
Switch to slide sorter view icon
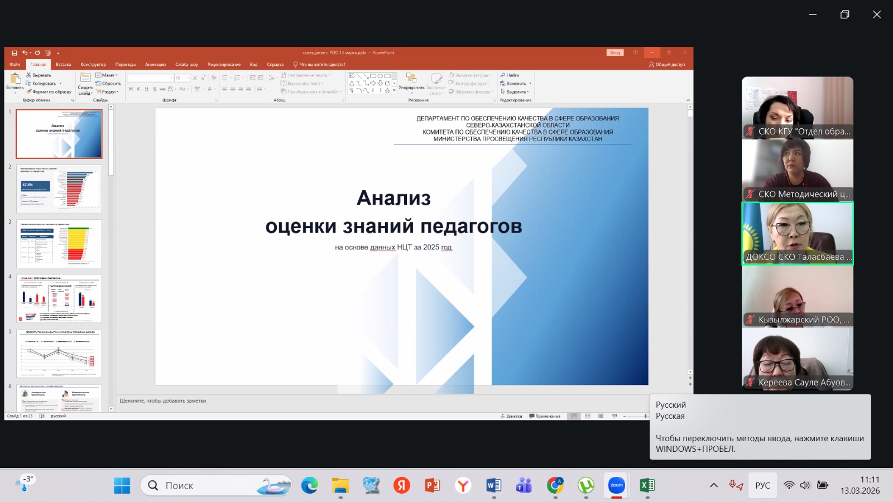point(587,416)
